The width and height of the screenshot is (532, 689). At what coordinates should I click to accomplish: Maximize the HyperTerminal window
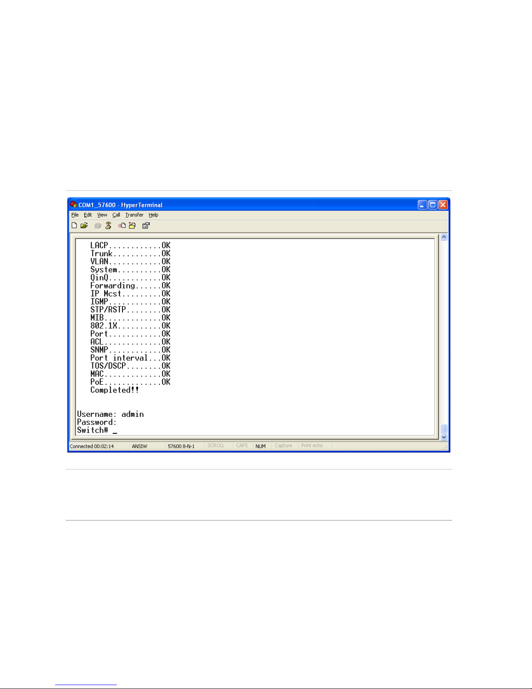433,205
